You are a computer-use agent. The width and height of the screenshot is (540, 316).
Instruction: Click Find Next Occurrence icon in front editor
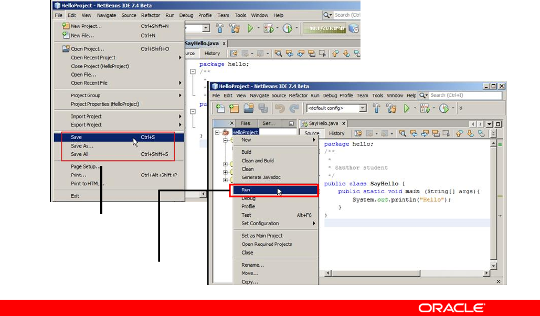425,133
